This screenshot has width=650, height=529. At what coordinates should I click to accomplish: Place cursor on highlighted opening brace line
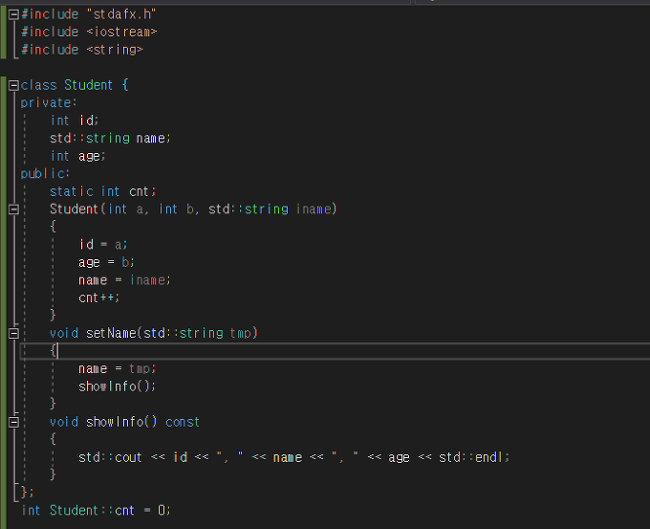tap(335, 351)
